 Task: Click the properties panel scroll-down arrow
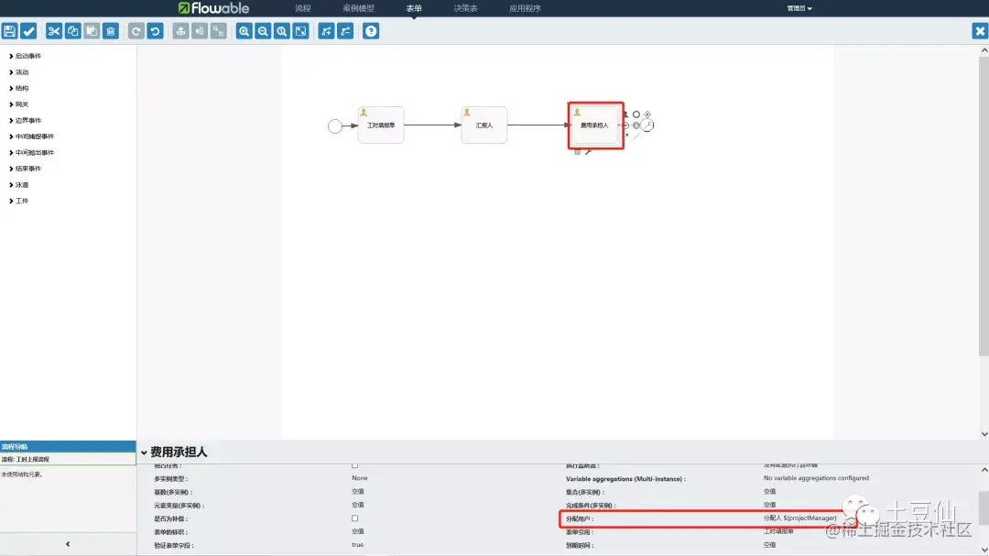pyautogui.click(x=984, y=550)
